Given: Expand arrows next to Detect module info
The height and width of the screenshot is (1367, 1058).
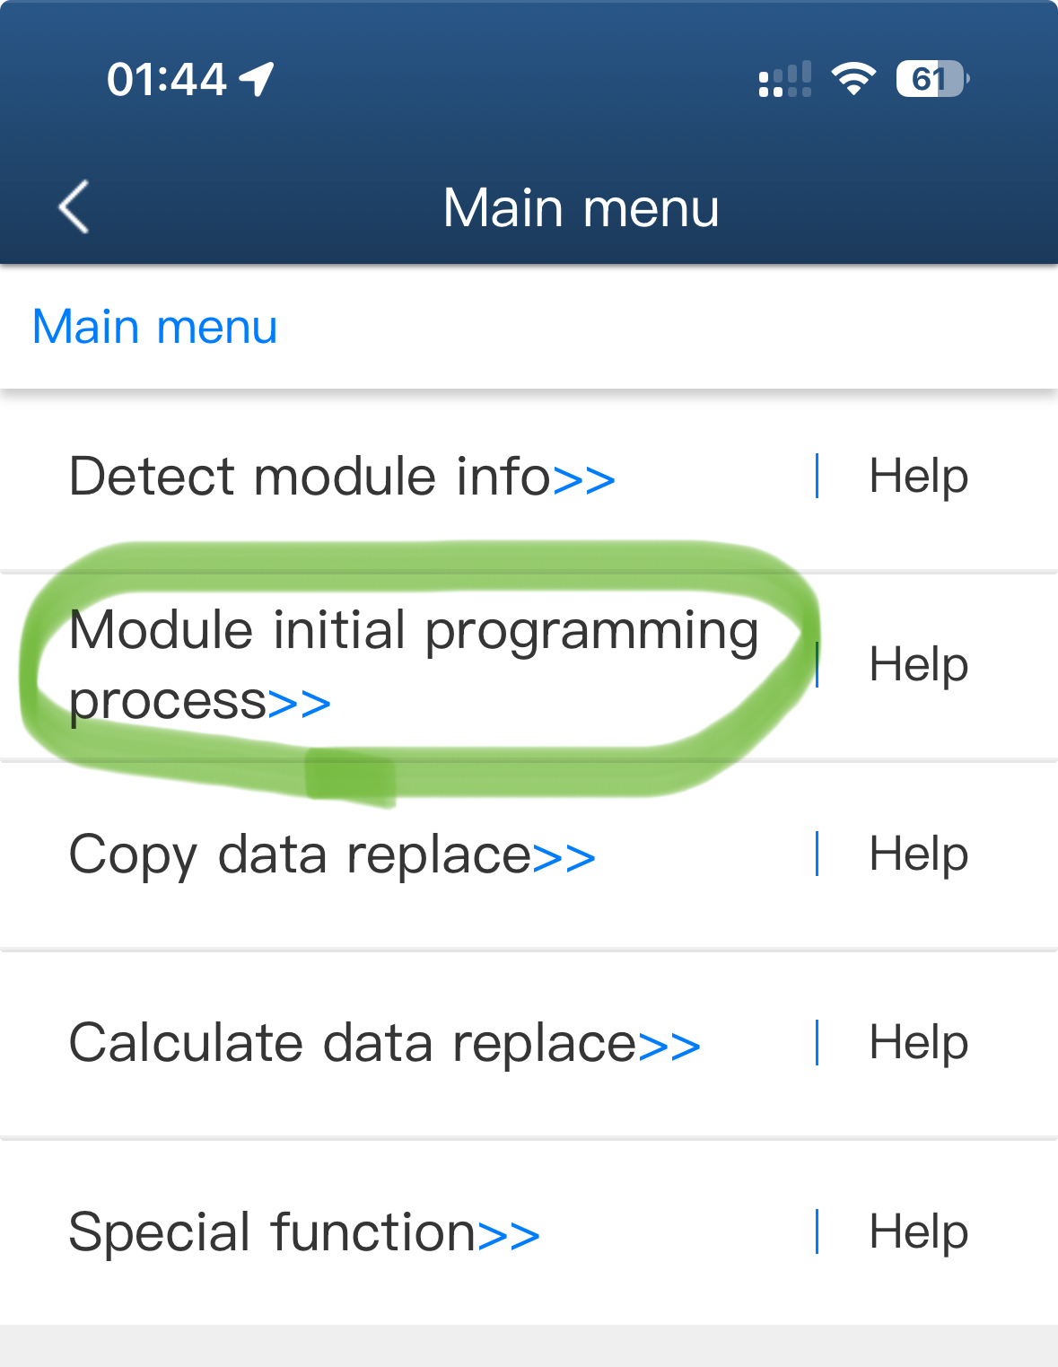Looking at the screenshot, I should tap(584, 479).
